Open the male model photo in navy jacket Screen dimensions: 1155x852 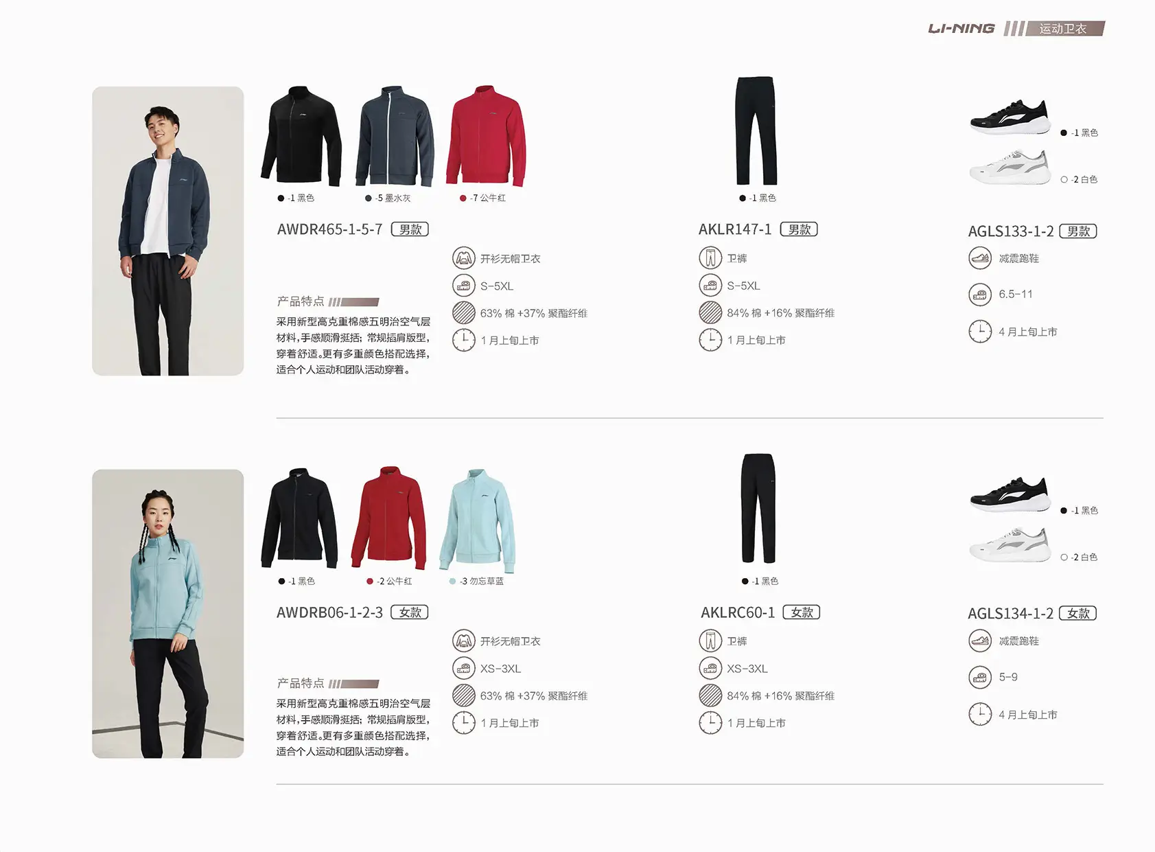[168, 231]
